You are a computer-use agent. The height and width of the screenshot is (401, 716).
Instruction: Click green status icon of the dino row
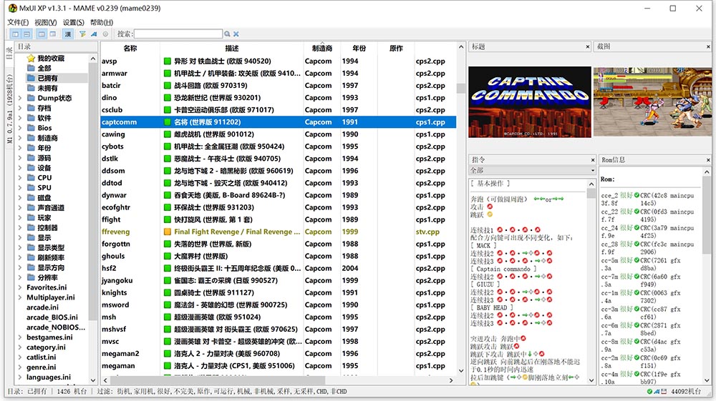pos(168,98)
